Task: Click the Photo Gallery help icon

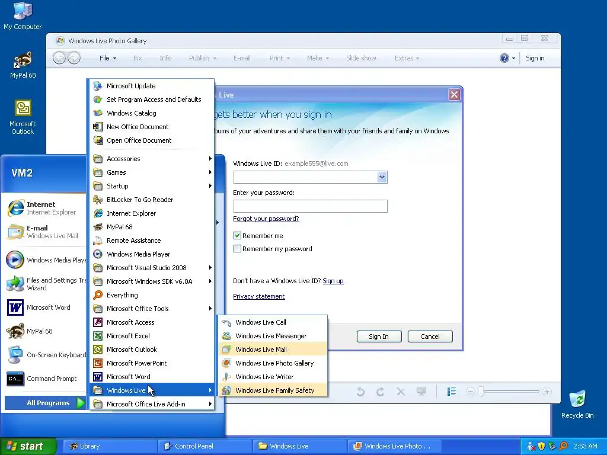Action: pos(504,58)
